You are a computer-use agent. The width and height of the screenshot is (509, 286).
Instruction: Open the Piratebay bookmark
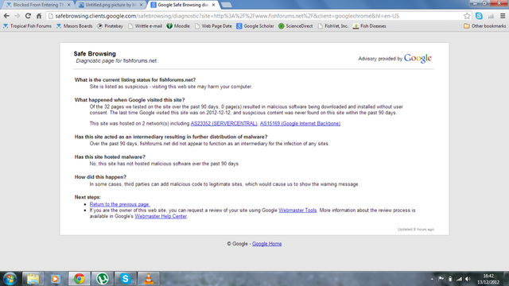pyautogui.click(x=110, y=26)
